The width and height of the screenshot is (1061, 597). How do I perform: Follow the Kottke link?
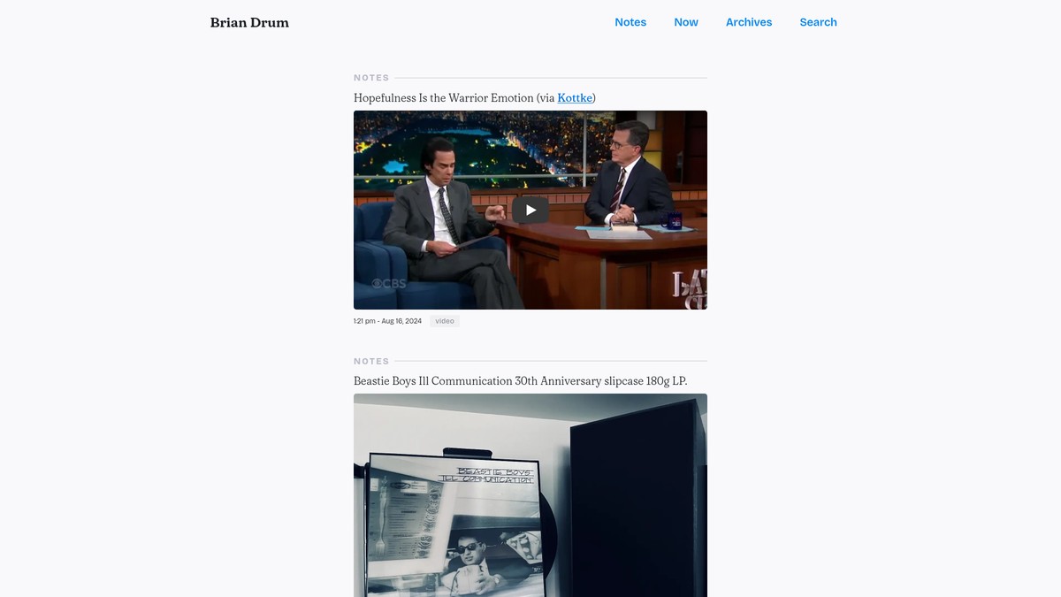pyautogui.click(x=575, y=98)
